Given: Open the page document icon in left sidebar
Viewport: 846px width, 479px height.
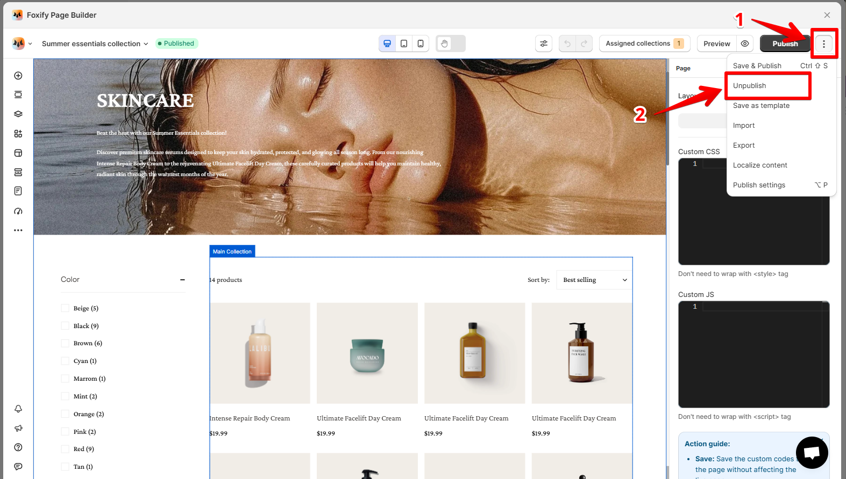Looking at the screenshot, I should (x=18, y=191).
